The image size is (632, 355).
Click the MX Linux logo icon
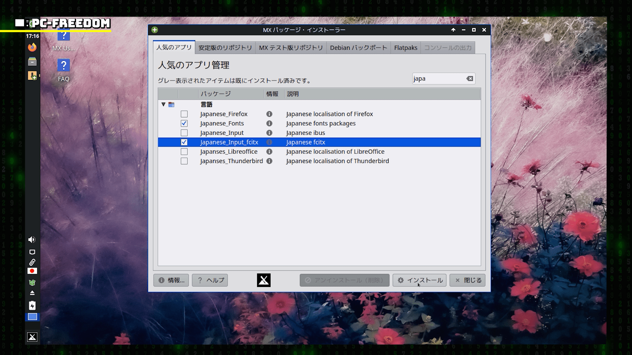[x=264, y=280]
